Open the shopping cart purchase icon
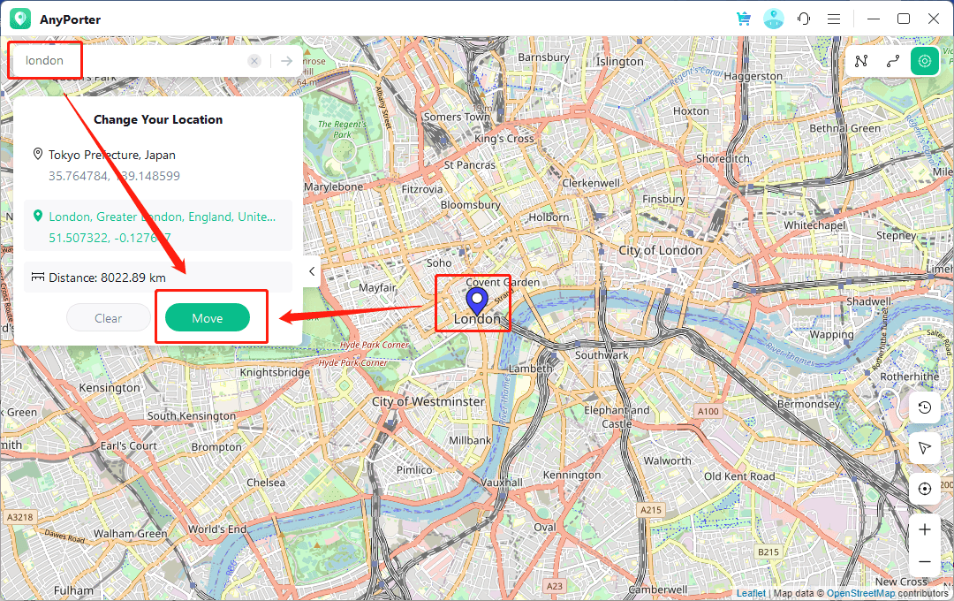Viewport: 954px width, 601px height. [x=744, y=19]
